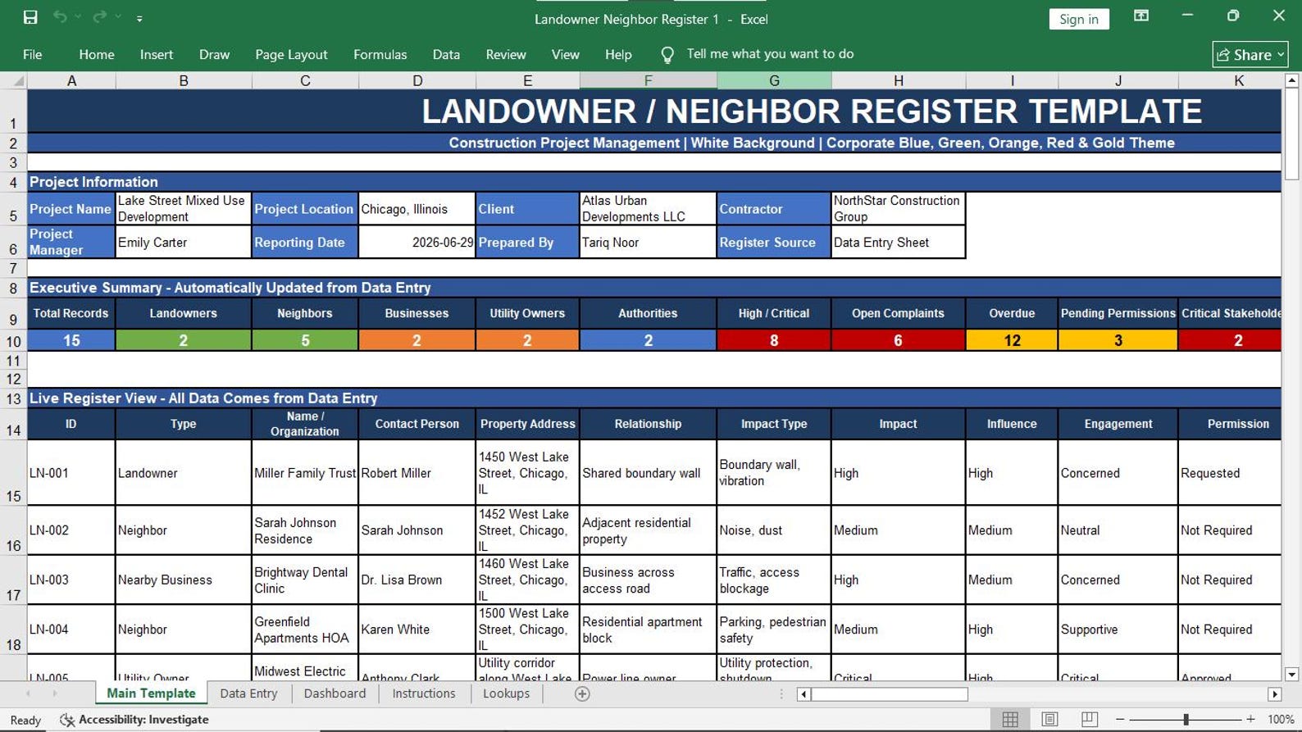
Task: Click the Save icon in the title bar
Action: point(30,17)
